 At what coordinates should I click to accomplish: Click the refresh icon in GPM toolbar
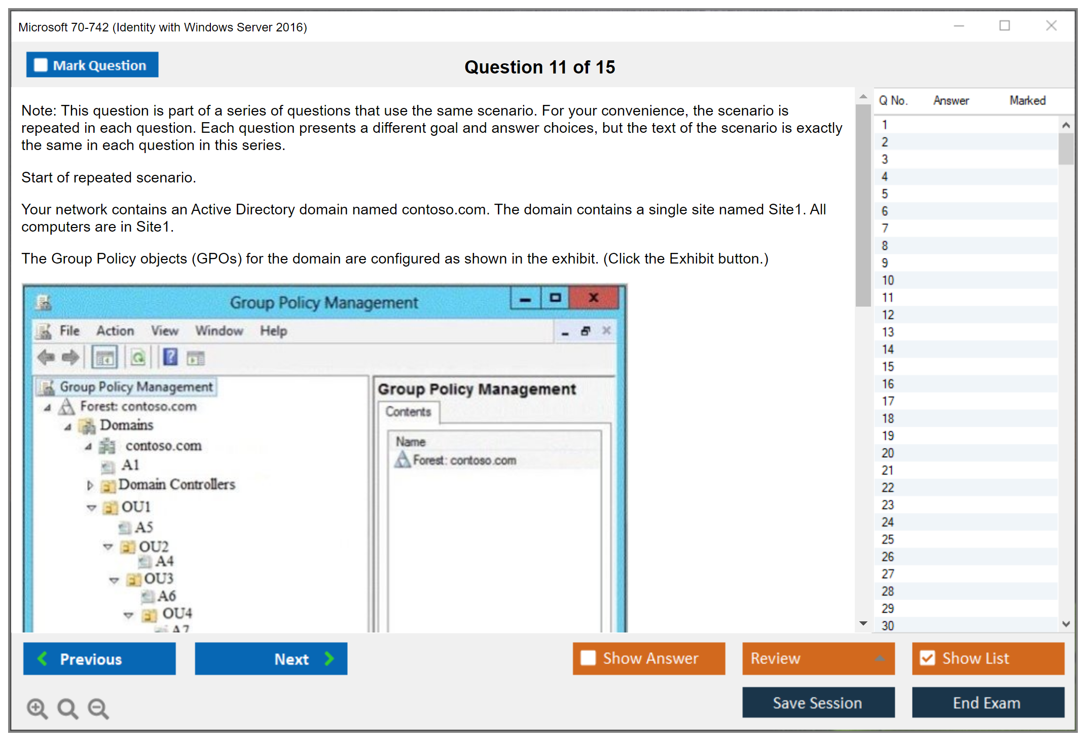click(x=138, y=358)
